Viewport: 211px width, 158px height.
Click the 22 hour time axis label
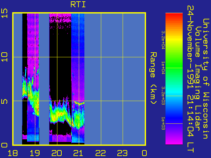click(101, 153)
